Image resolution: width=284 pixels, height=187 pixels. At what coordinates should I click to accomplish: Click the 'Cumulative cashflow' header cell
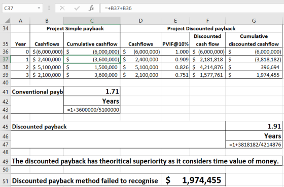tap(92, 40)
